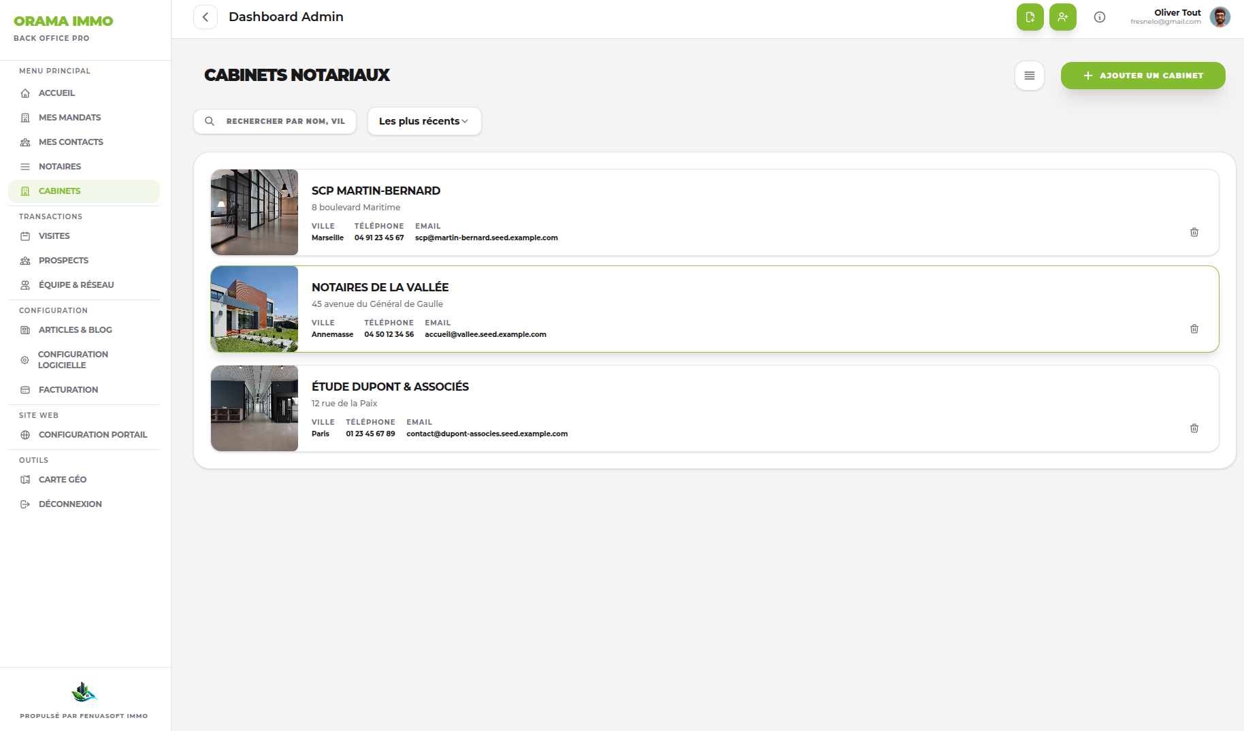The height and width of the screenshot is (731, 1244).
Task: Click the Ajouter un cabinet button
Action: pyautogui.click(x=1143, y=76)
